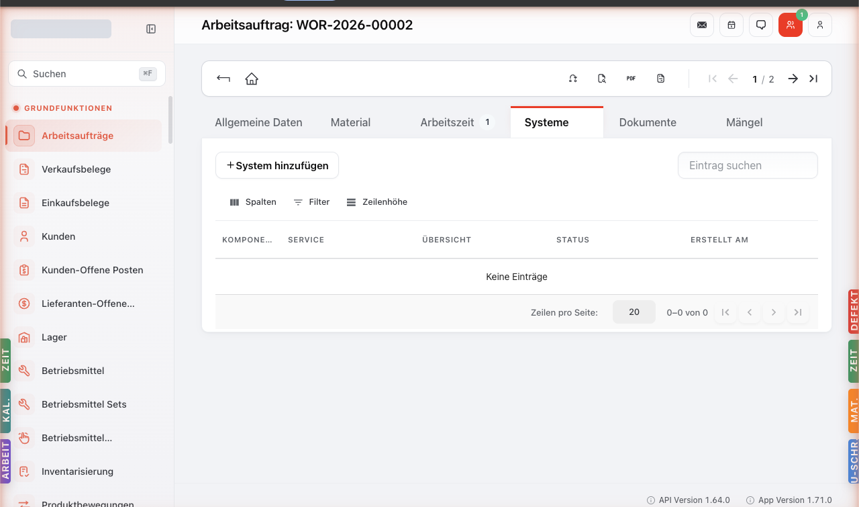Change Zeilenhöhe row height
Image resolution: width=859 pixels, height=507 pixels.
click(377, 202)
